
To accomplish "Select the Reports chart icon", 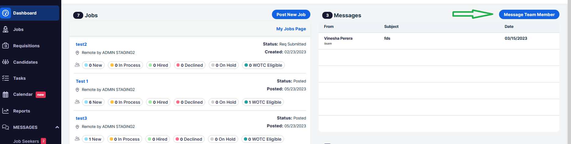I will pyautogui.click(x=5, y=111).
